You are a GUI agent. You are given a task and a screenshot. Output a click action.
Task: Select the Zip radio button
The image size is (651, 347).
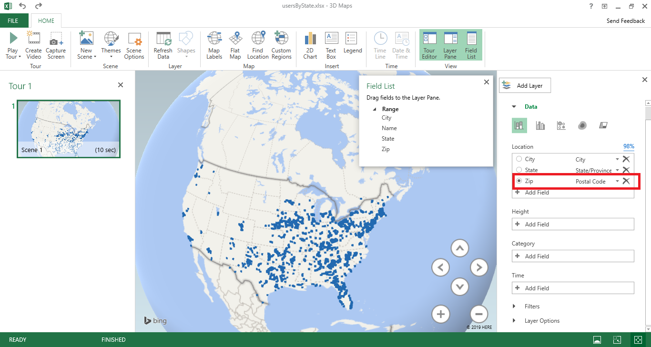click(519, 181)
